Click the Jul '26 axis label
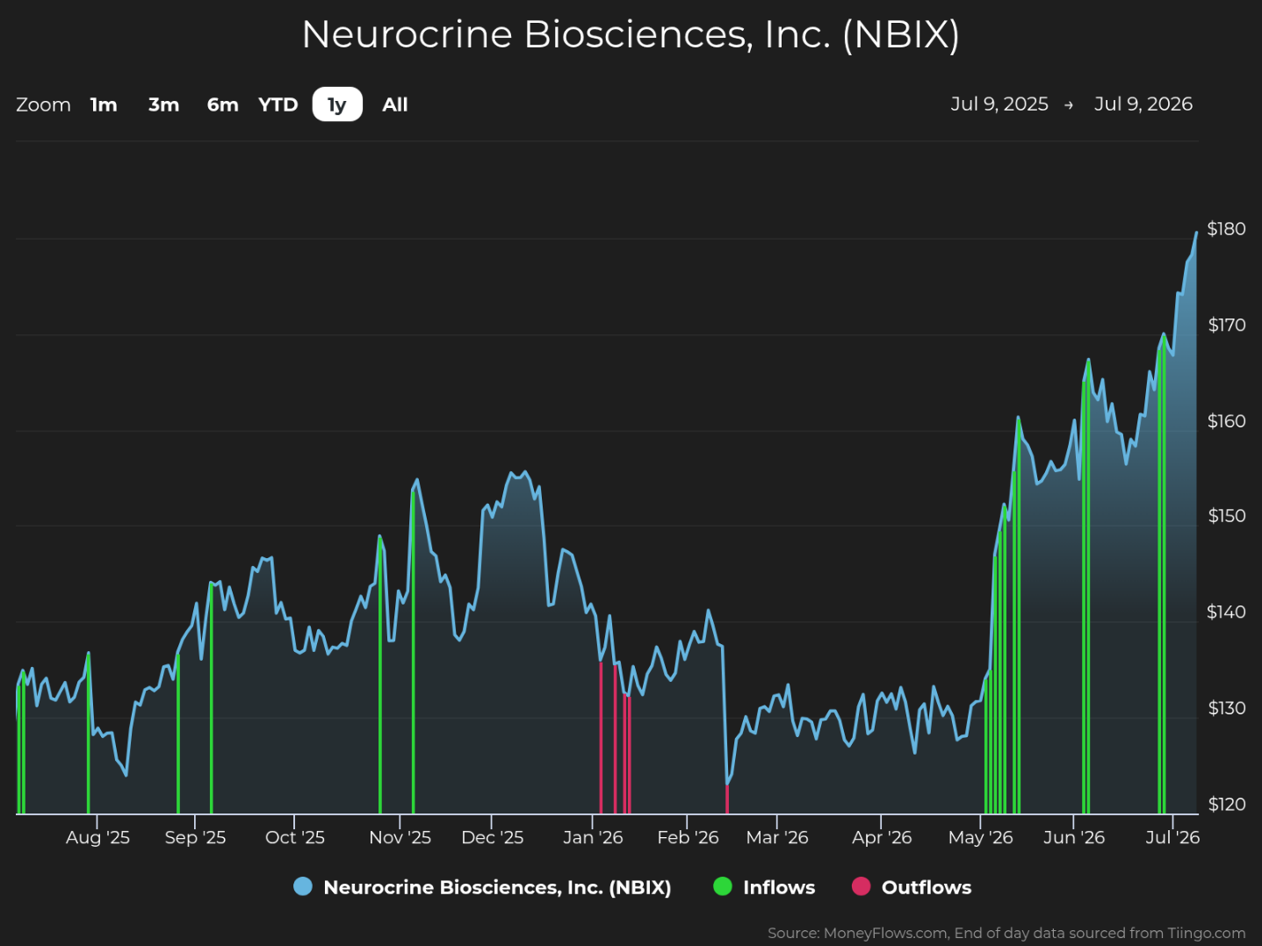 coord(1172,838)
